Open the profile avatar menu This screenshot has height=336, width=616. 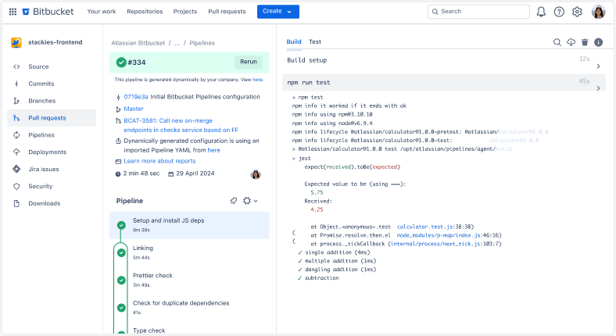(x=598, y=12)
